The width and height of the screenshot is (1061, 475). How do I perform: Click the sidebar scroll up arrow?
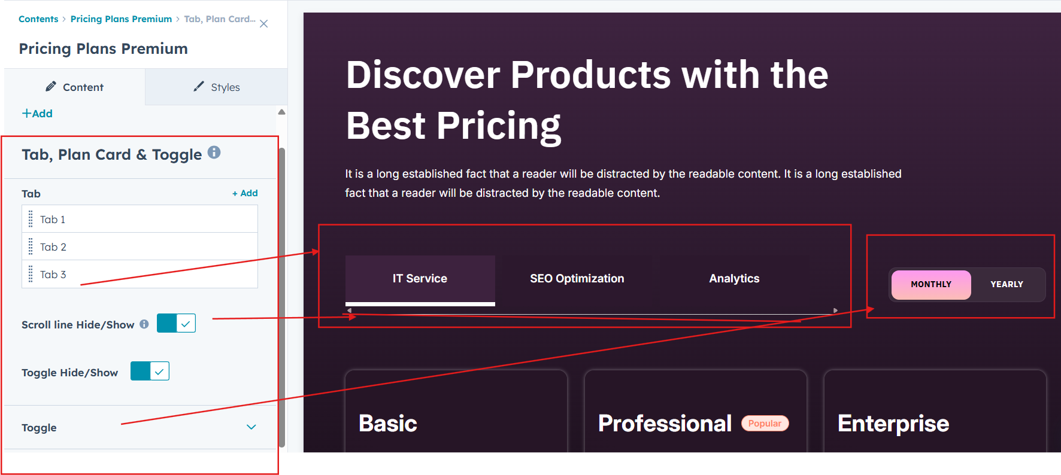281,112
